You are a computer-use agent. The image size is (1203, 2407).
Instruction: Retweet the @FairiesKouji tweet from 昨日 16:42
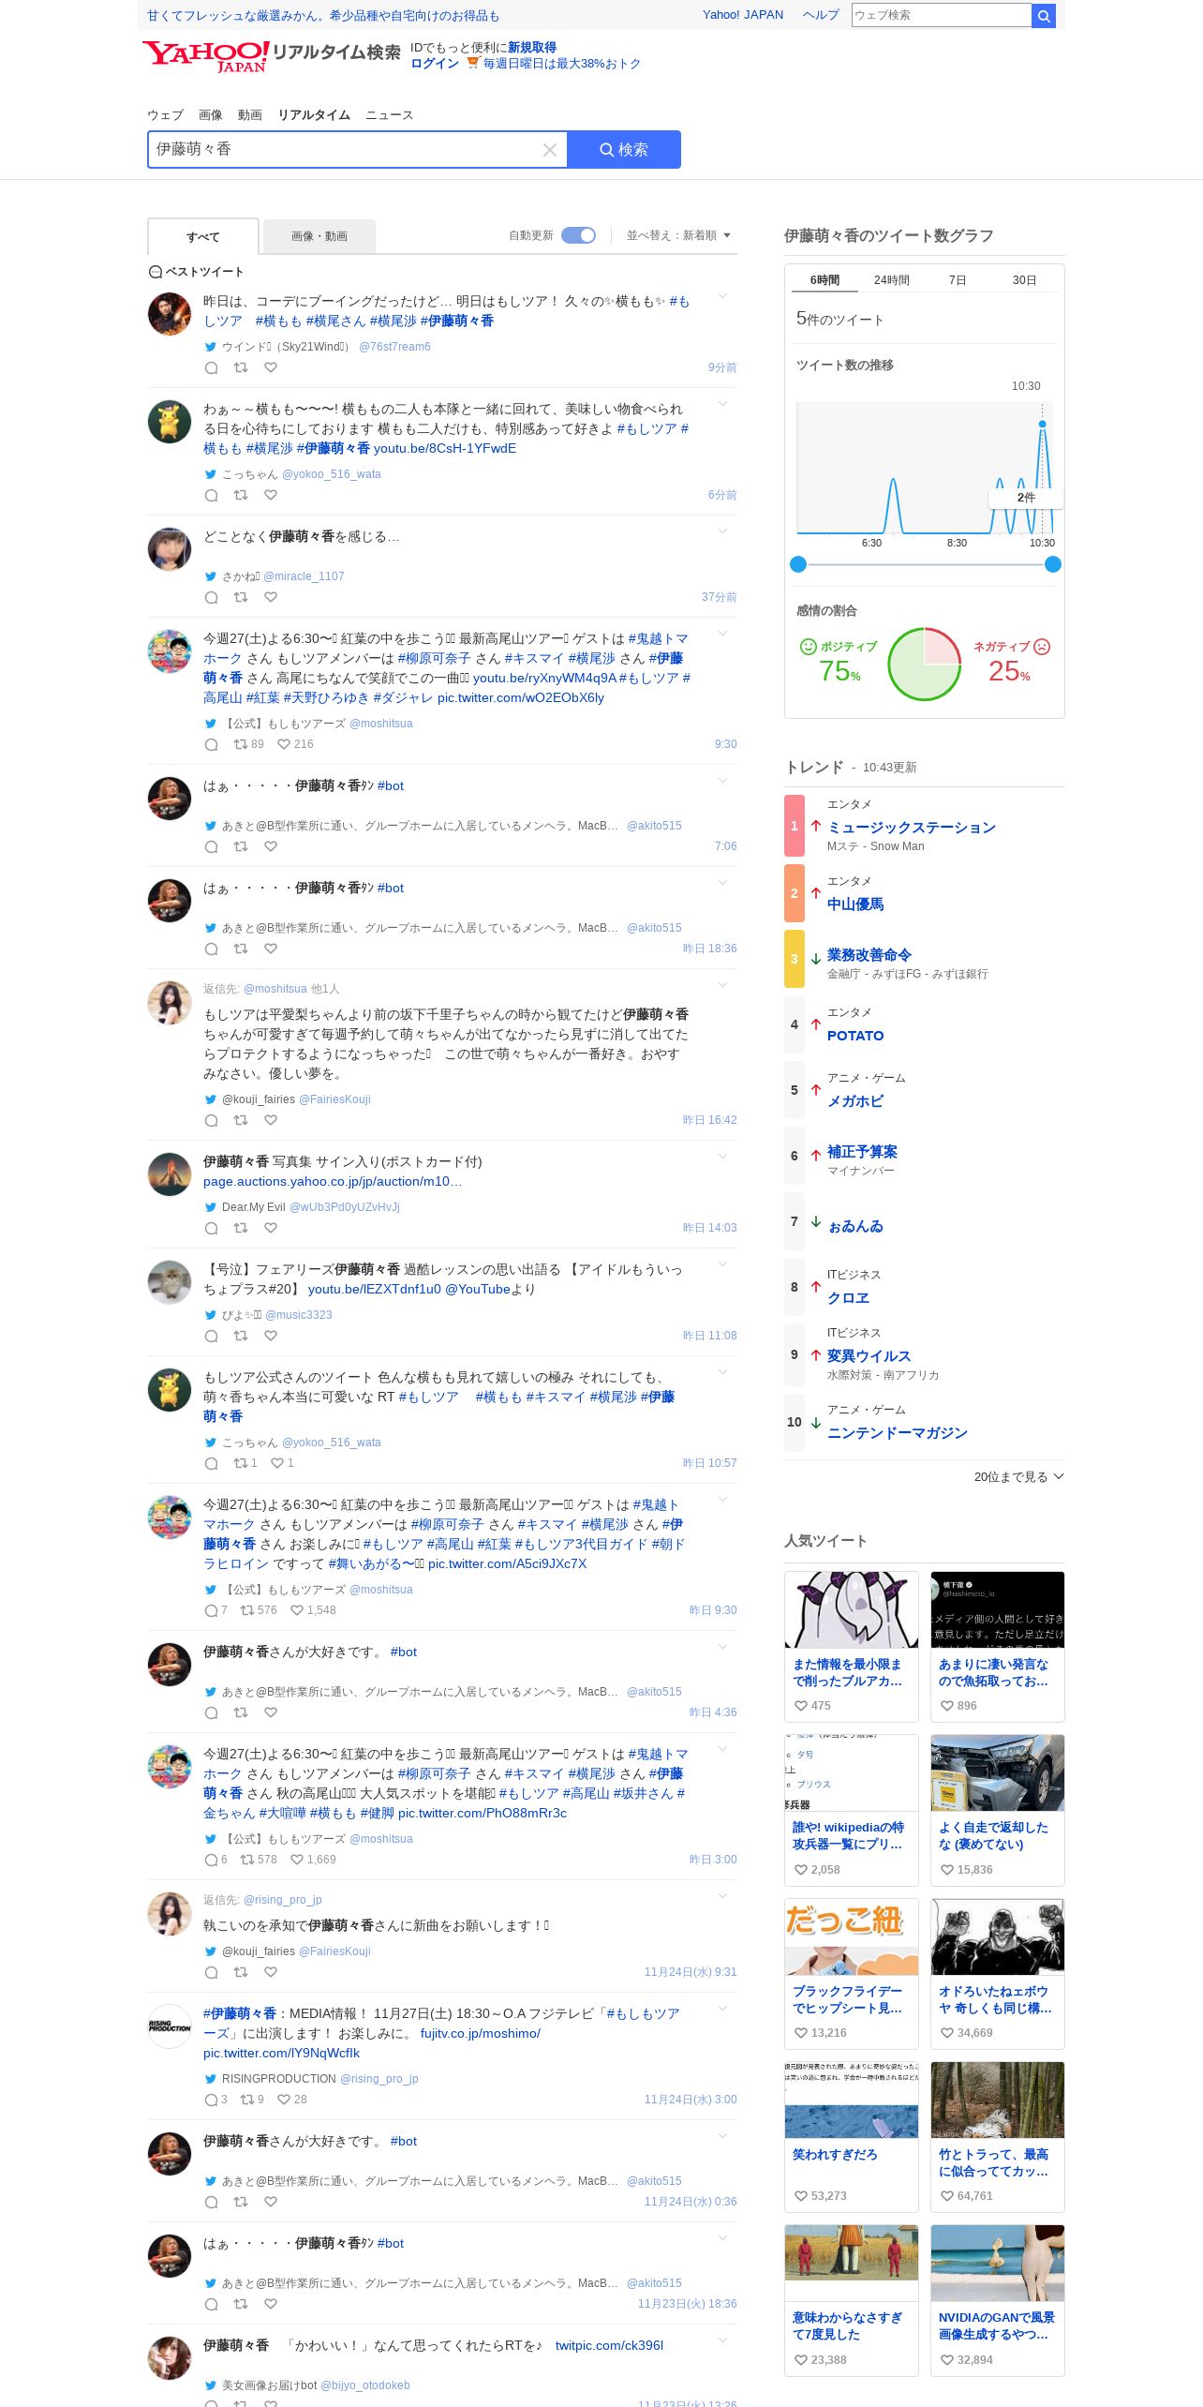(x=241, y=1120)
